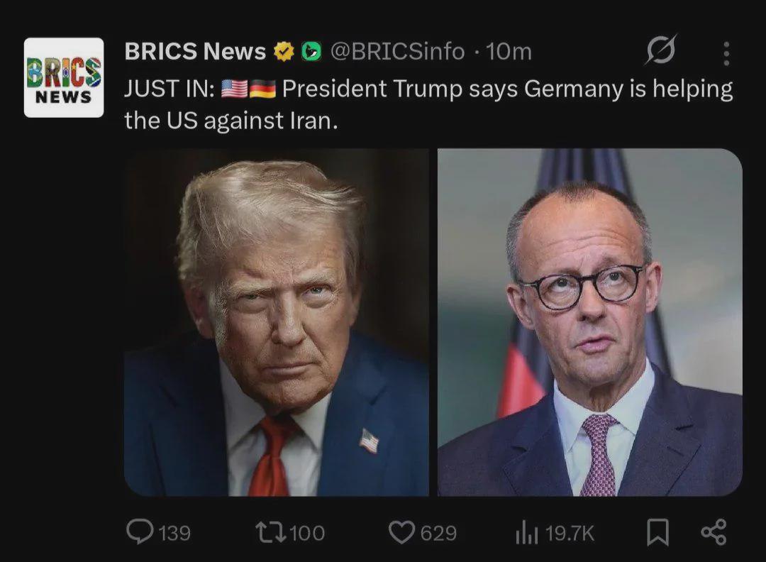Open right photo of man with glasses

click(x=589, y=322)
